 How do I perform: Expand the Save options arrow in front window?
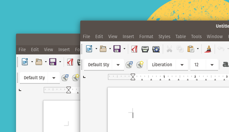tap(124, 49)
